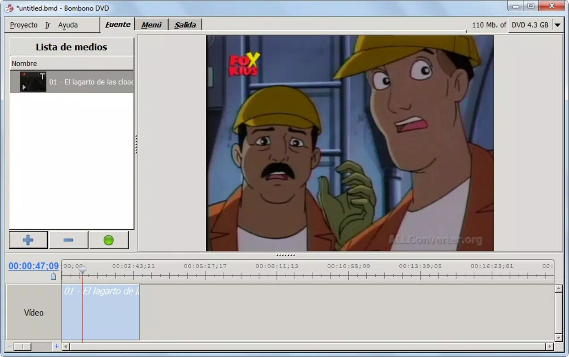Switch to the Menú tab
Screen dimensions: 569x357
pos(151,25)
